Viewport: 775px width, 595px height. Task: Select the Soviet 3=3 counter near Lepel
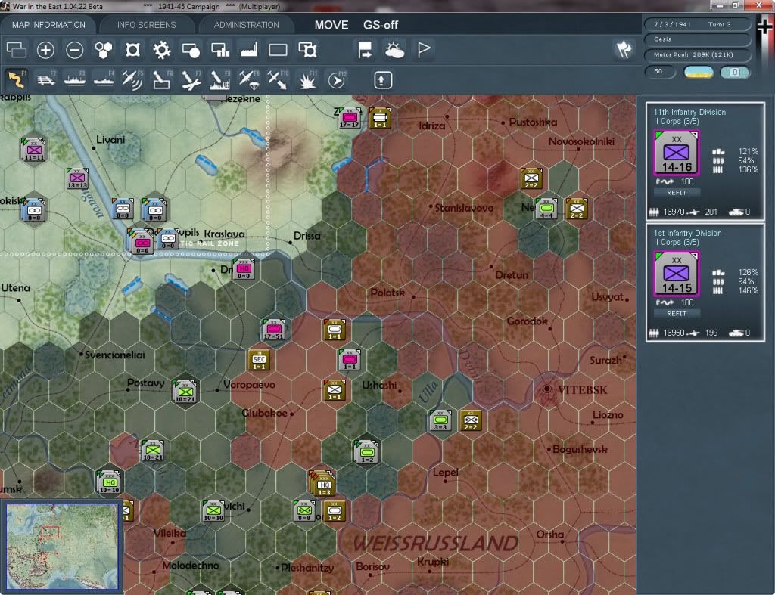(440, 420)
